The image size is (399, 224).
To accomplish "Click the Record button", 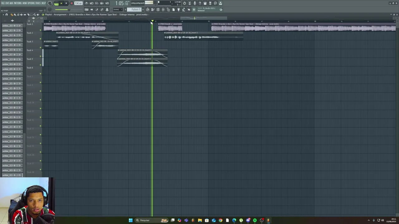I will tap(71, 3).
